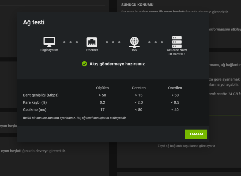Click the 'Ağ testi' dialog title
Image resolution: width=241 pixels, height=176 pixels.
[34, 22]
